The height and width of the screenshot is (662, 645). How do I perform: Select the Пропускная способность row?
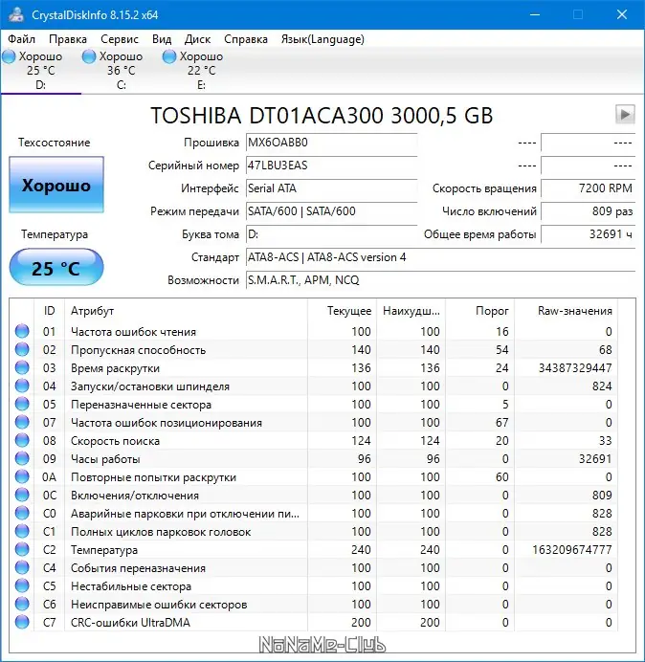pyautogui.click(x=314, y=349)
